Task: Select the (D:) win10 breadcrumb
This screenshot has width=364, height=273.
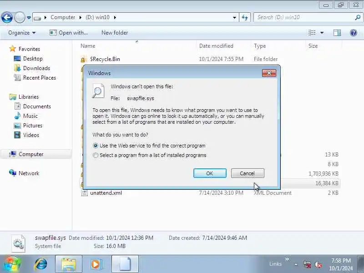Action: tap(97, 17)
